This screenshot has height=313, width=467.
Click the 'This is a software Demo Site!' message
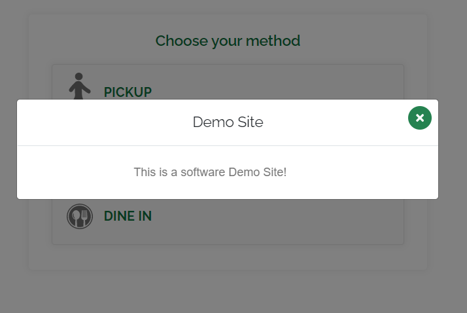(x=210, y=172)
